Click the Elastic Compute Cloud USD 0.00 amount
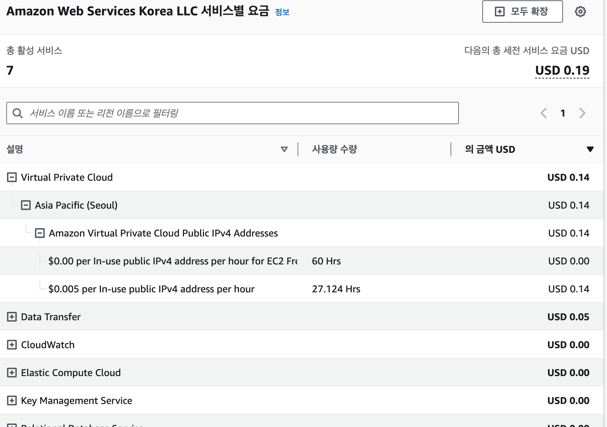 (x=568, y=373)
